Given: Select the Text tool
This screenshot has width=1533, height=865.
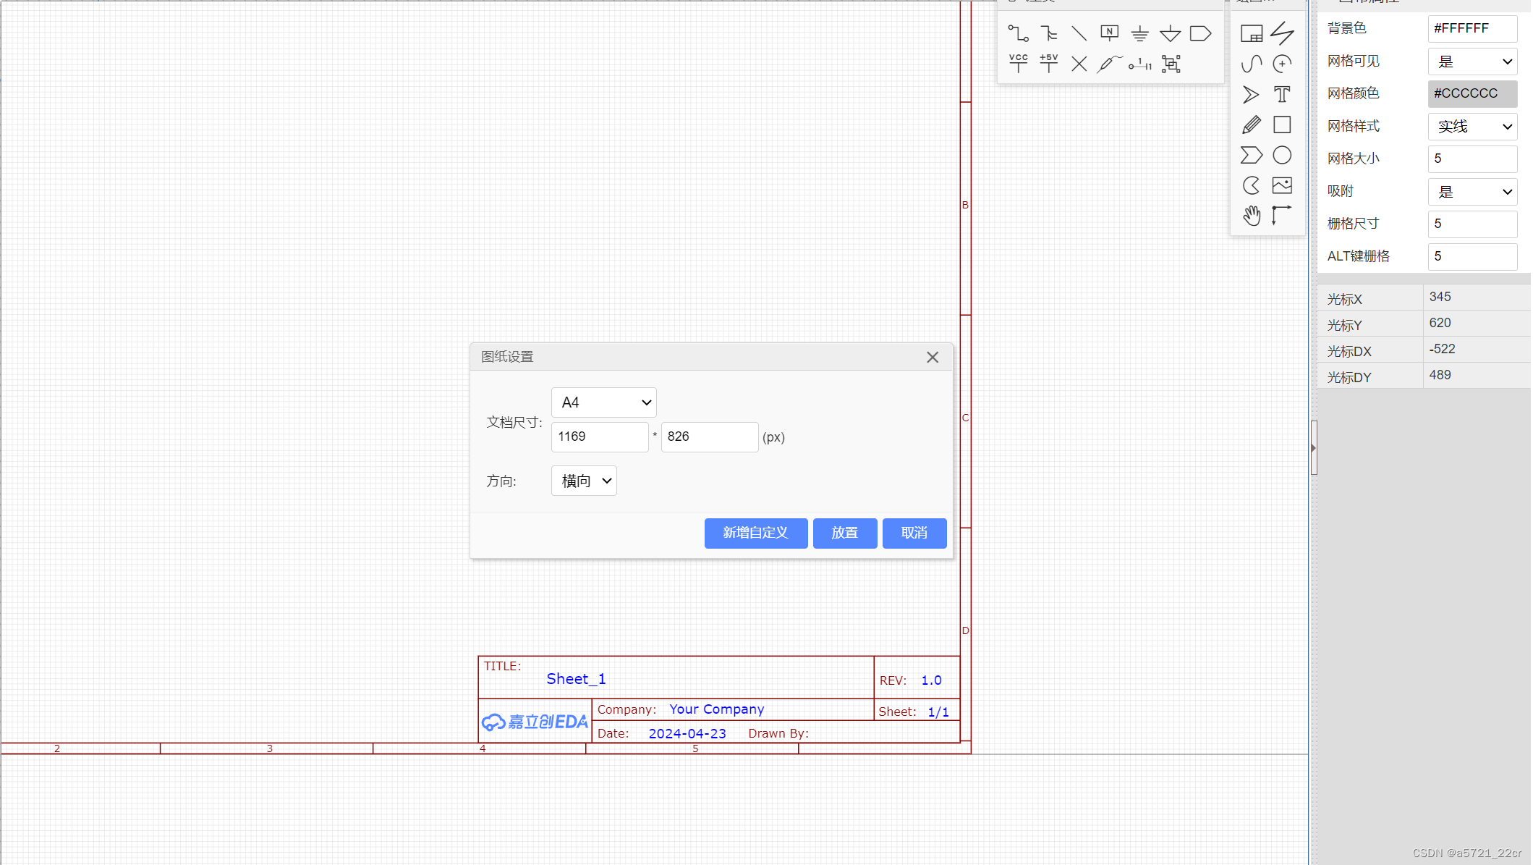Looking at the screenshot, I should pos(1282,94).
